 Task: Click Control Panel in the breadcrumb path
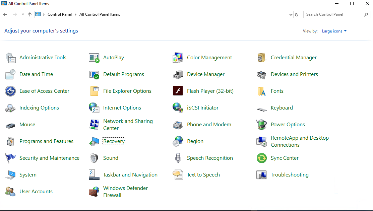(60, 14)
